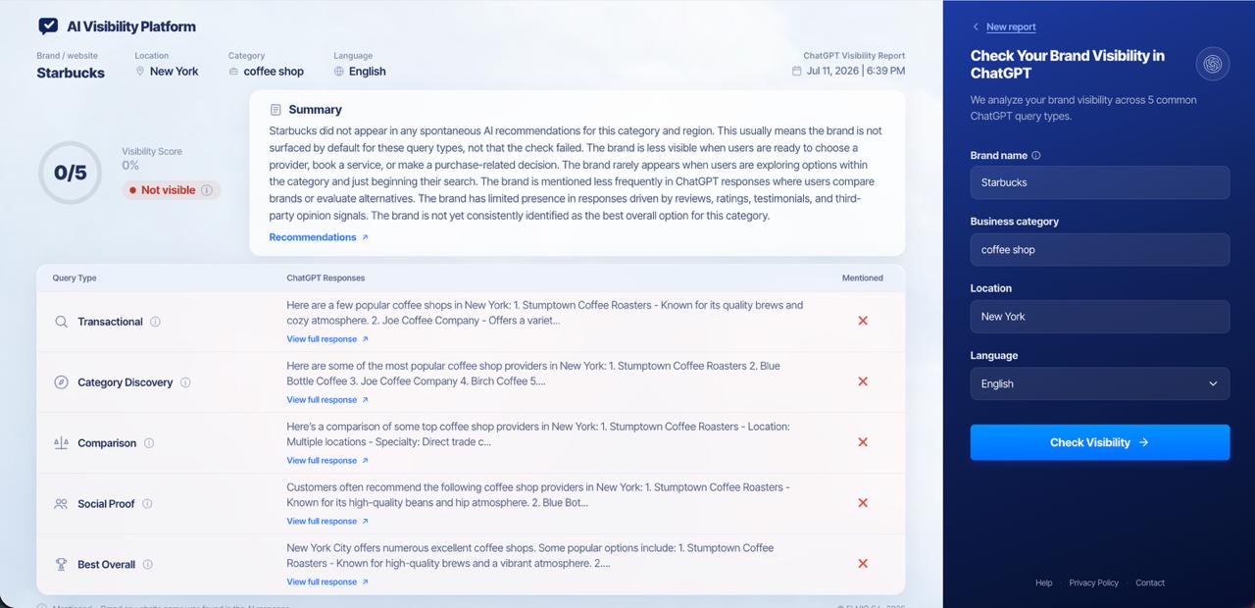This screenshot has height=608, width=1255.
Task: Click the Visibility Score 0% value
Action: pos(130,166)
